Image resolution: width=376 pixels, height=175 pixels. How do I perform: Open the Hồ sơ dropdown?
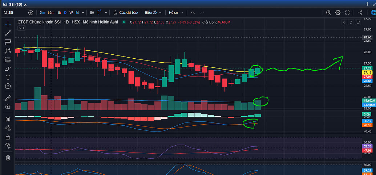176,13
